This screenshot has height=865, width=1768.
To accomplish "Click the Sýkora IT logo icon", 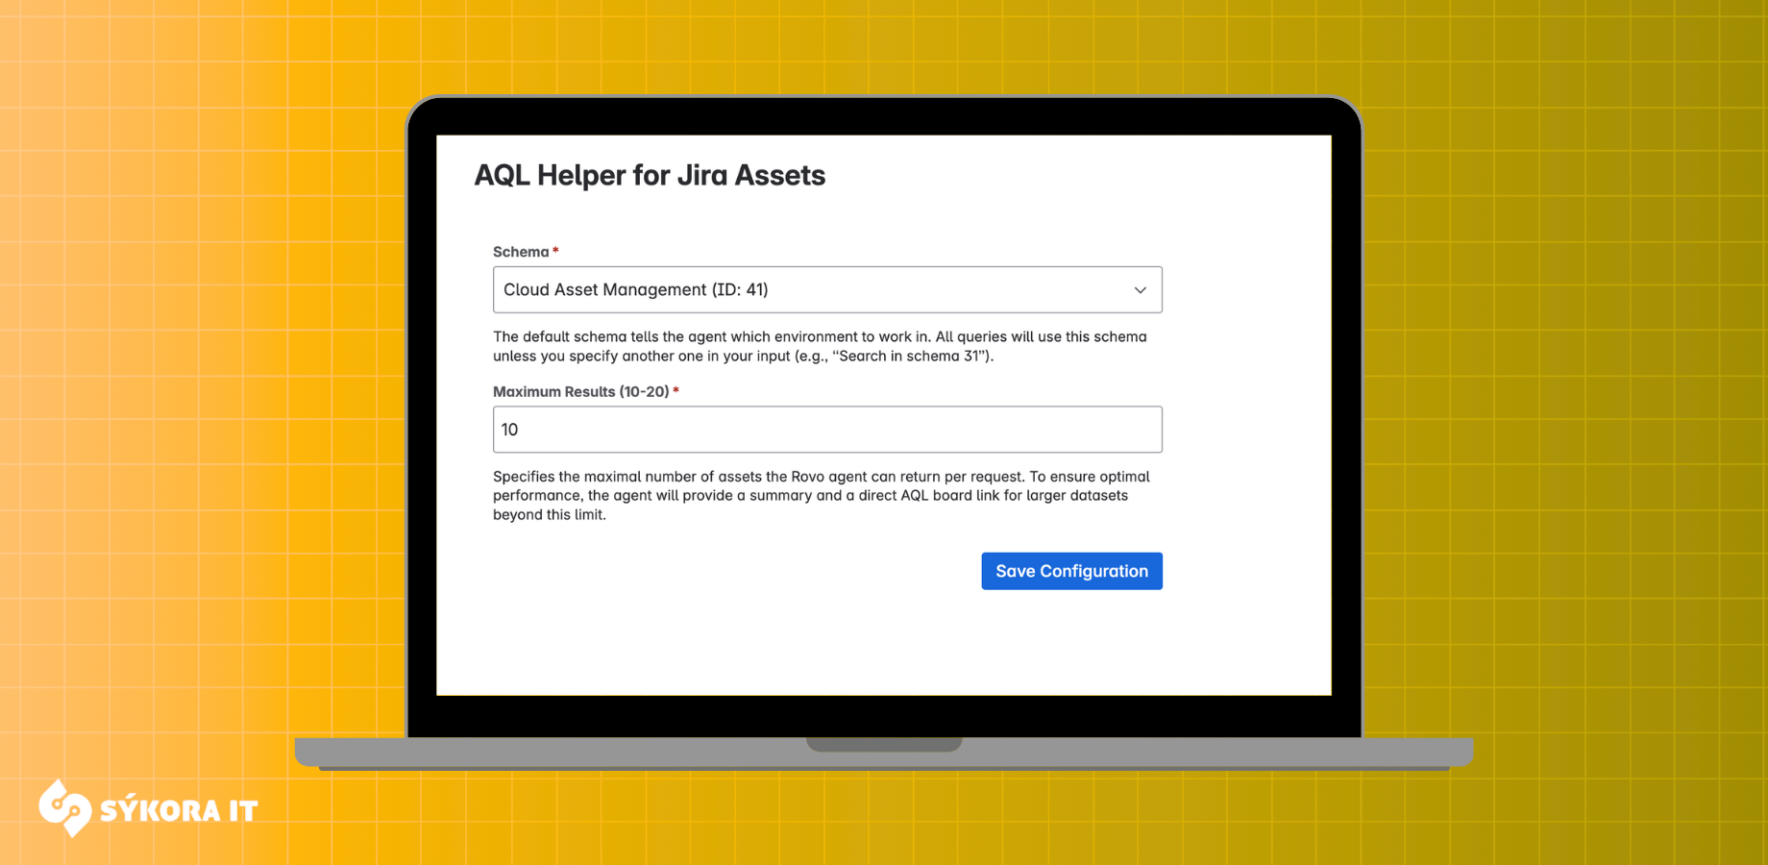I will coord(65,808).
